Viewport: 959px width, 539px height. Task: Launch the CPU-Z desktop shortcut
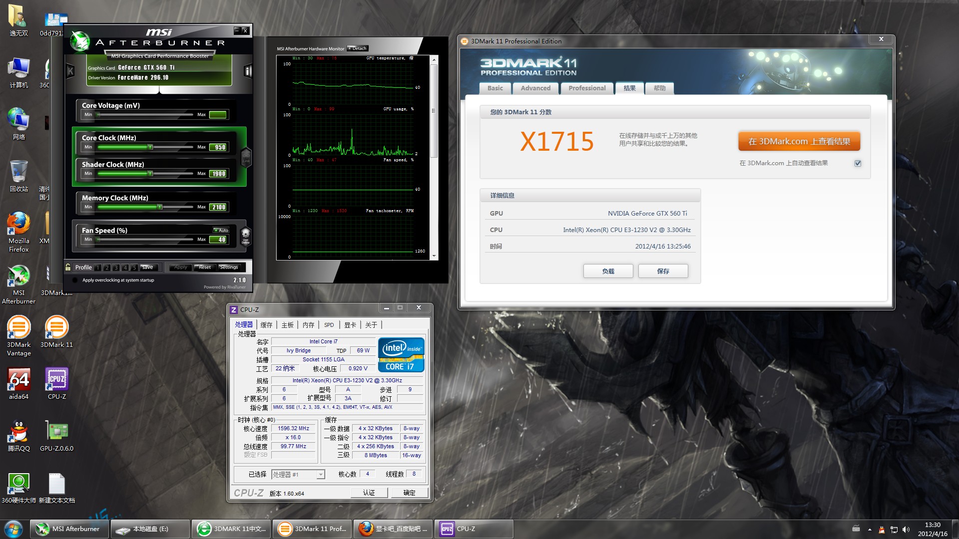pos(56,384)
